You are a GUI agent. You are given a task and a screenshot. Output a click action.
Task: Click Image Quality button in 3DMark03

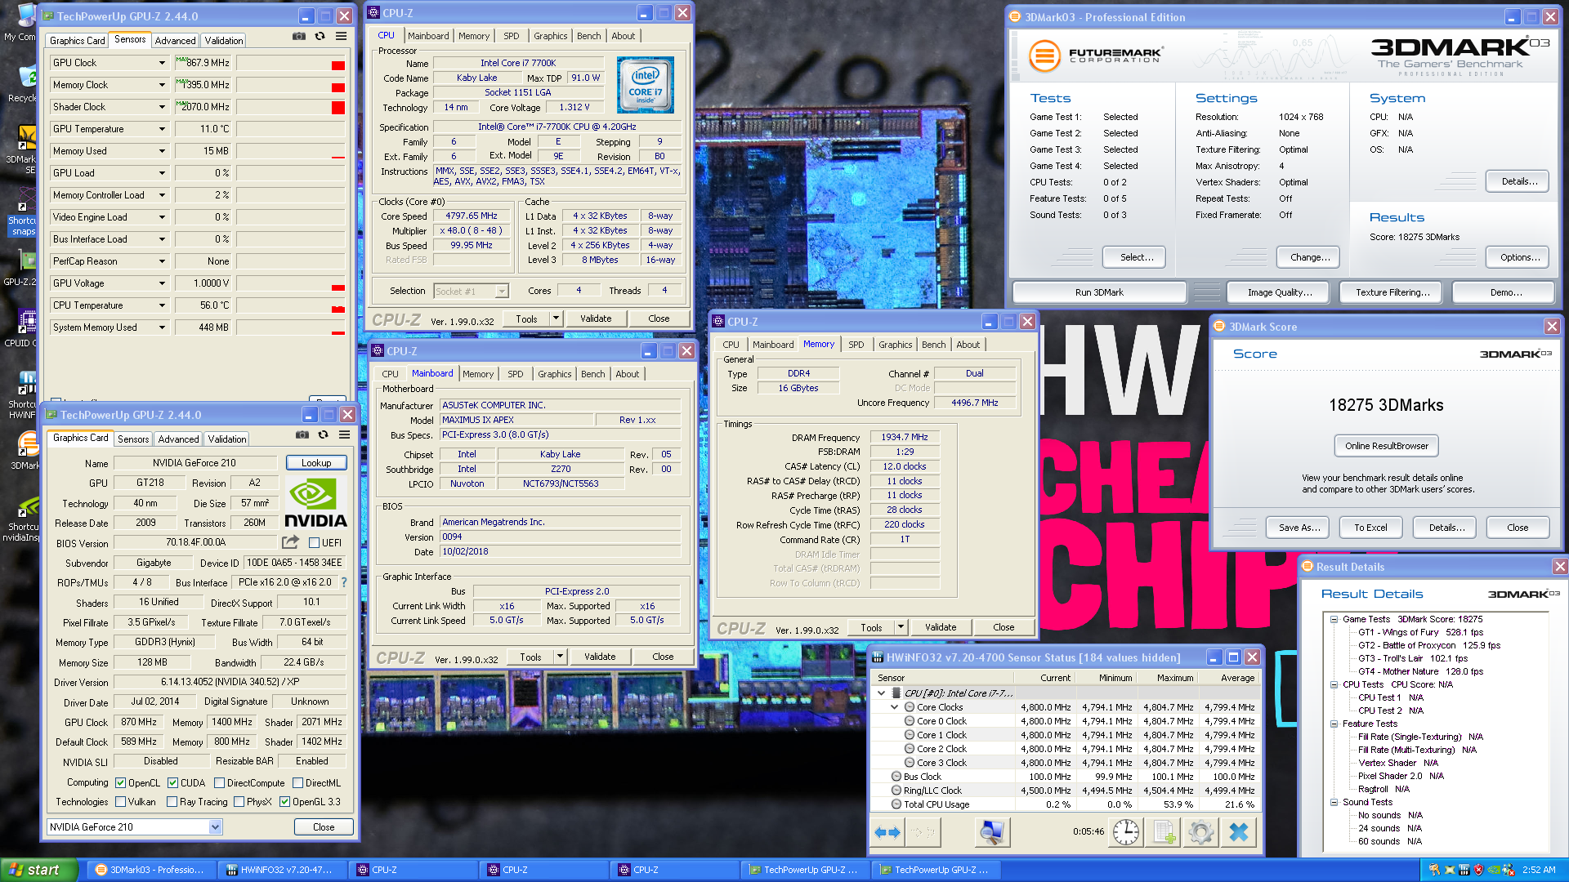click(1279, 292)
